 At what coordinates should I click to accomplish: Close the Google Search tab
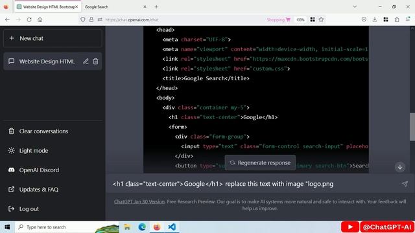click(x=145, y=7)
